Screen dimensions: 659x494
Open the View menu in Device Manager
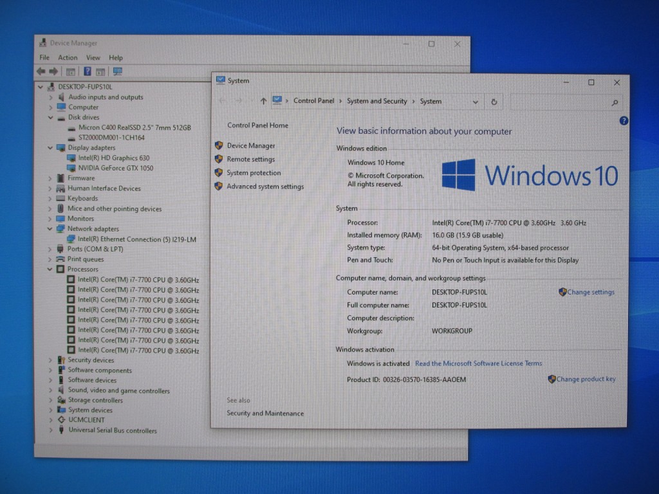[93, 57]
